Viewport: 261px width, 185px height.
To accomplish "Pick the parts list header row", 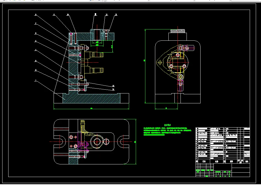I will pos(223,161).
